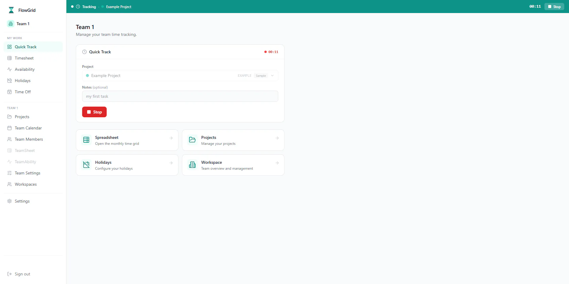569x284 pixels.
Task: Open the Projects card arrow
Action: [x=277, y=138]
